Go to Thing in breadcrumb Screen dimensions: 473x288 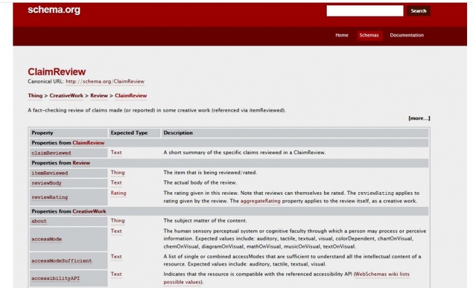pyautogui.click(x=35, y=96)
